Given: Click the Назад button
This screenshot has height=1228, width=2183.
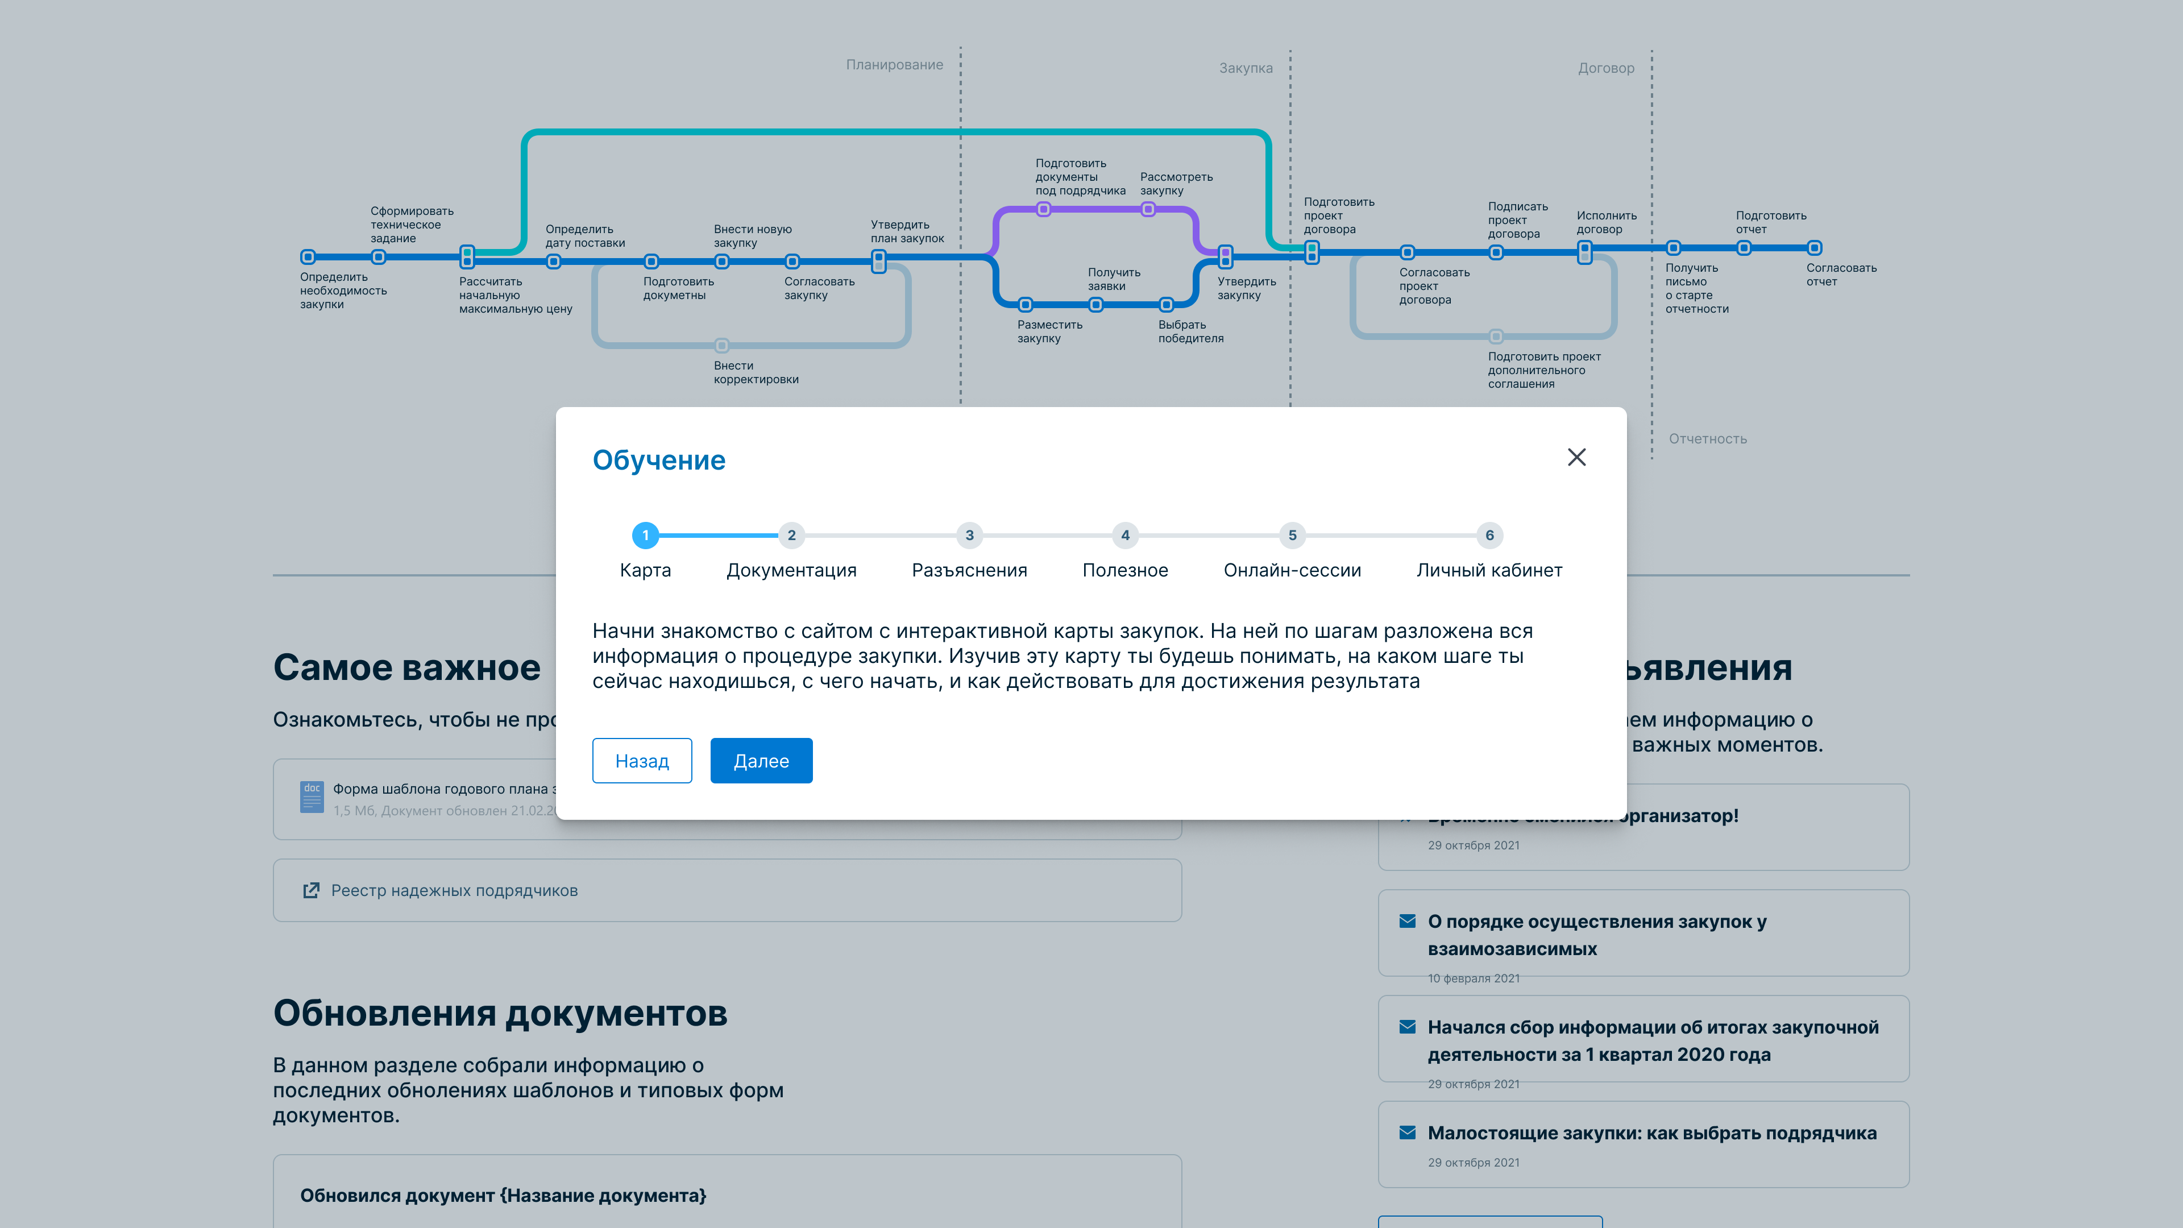Looking at the screenshot, I should (x=641, y=760).
